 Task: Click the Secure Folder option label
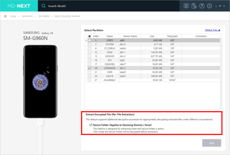pyautogui.click(x=122, y=125)
